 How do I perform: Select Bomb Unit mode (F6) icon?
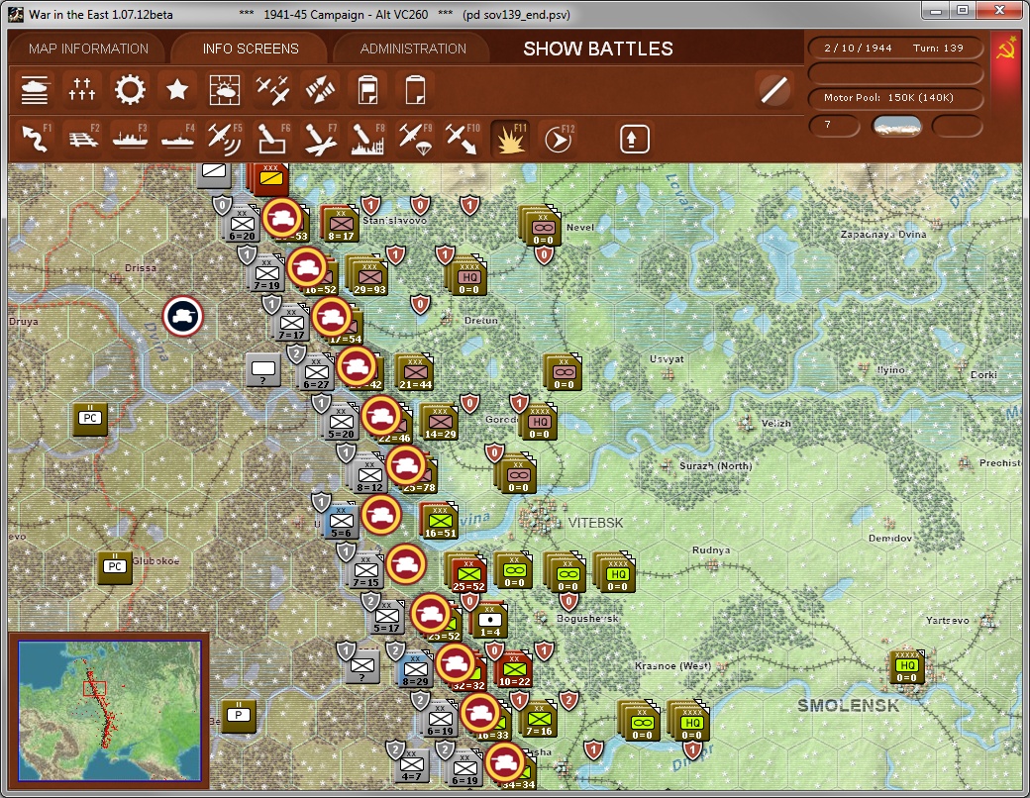pos(272,138)
